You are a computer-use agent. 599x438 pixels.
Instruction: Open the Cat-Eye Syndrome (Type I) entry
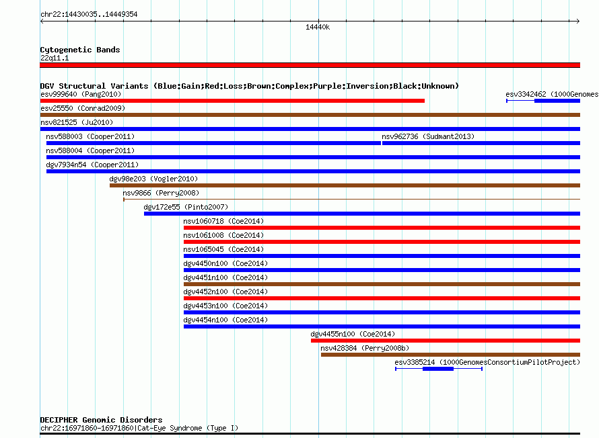(x=139, y=428)
